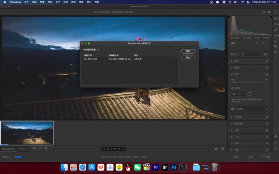
Task: Click the 确定 button in the save status dialog
Action: (x=188, y=51)
